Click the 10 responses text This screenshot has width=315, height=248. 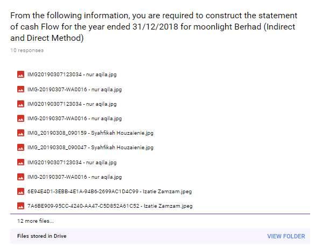point(27,50)
